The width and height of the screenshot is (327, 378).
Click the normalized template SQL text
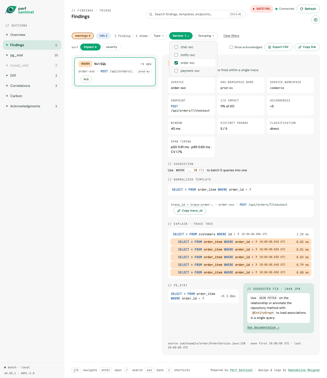pyautogui.click(x=211, y=190)
